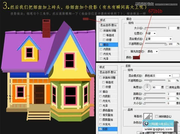Click 距离 field showing 2
Image resolution: width=180 pixels, height=134 pixels.
coord(171,94)
